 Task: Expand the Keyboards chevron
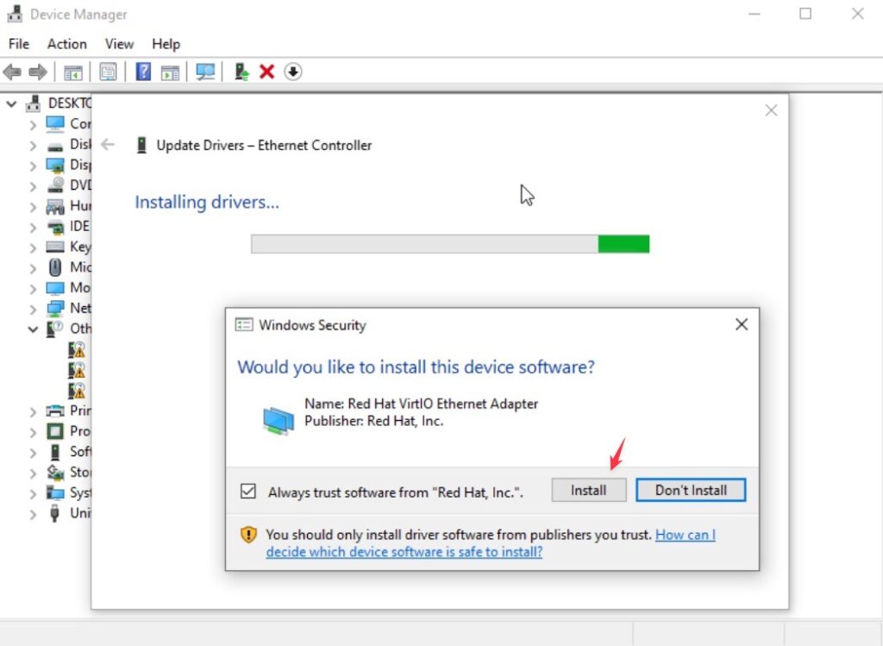33,248
